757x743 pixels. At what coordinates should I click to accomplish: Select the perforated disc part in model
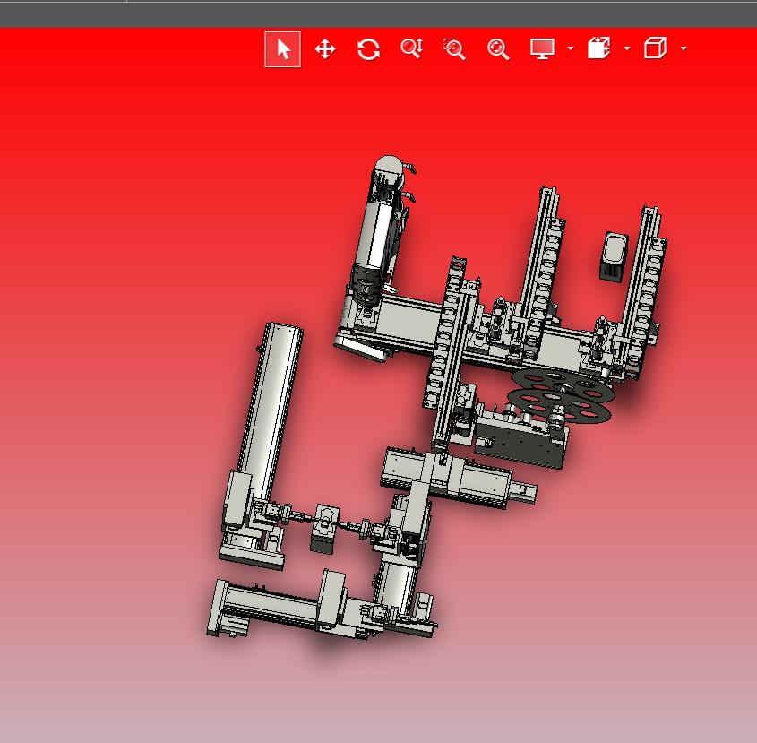[x=560, y=395]
